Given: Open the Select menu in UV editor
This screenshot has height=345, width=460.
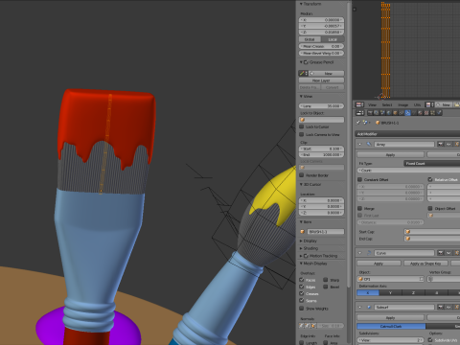Looking at the screenshot, I should tap(387, 104).
